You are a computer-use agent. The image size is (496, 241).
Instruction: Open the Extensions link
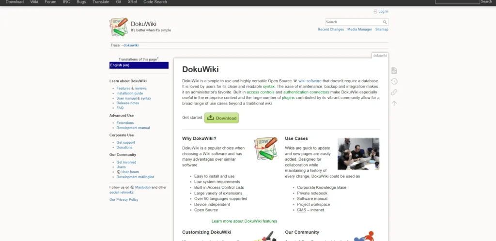pyautogui.click(x=125, y=123)
